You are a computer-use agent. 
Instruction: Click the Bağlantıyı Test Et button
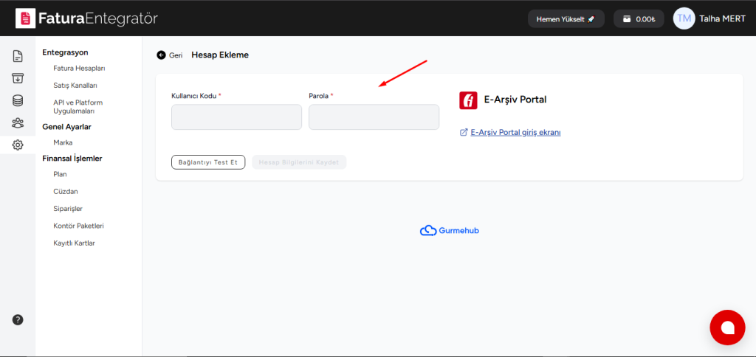click(208, 162)
